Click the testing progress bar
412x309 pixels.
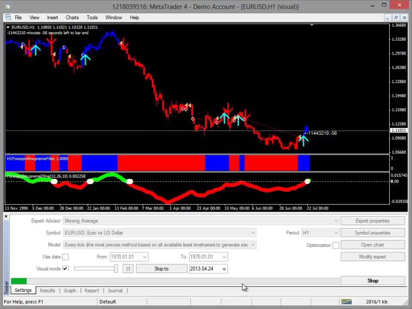[x=175, y=281]
